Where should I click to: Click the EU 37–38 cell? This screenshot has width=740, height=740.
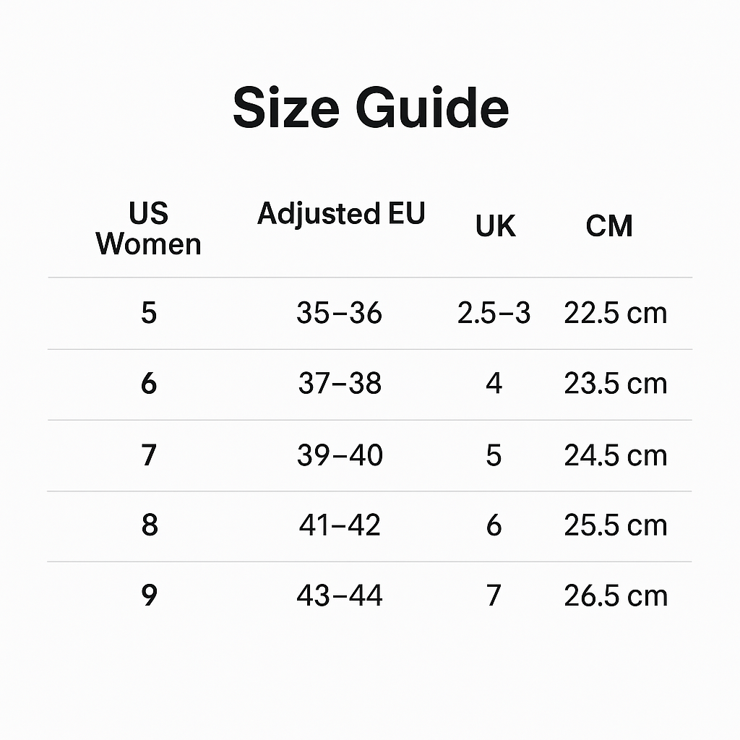(x=340, y=383)
